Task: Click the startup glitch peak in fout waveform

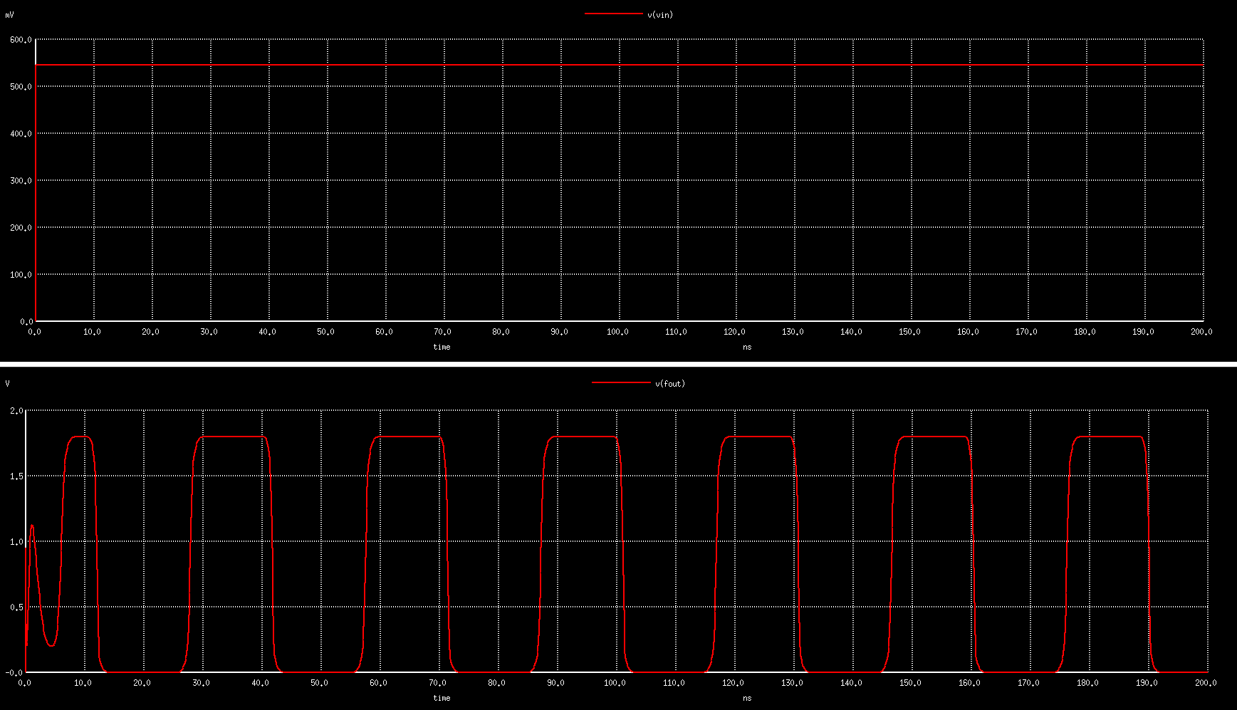Action: (32, 526)
